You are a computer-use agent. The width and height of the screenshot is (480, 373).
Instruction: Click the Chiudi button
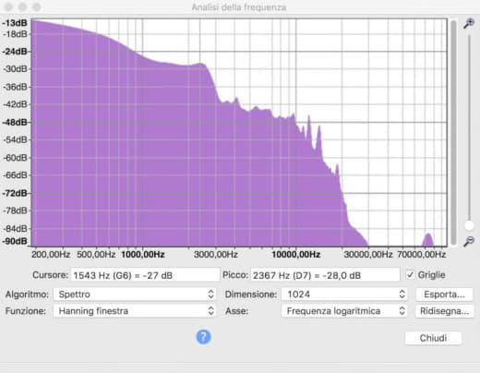[433, 338]
